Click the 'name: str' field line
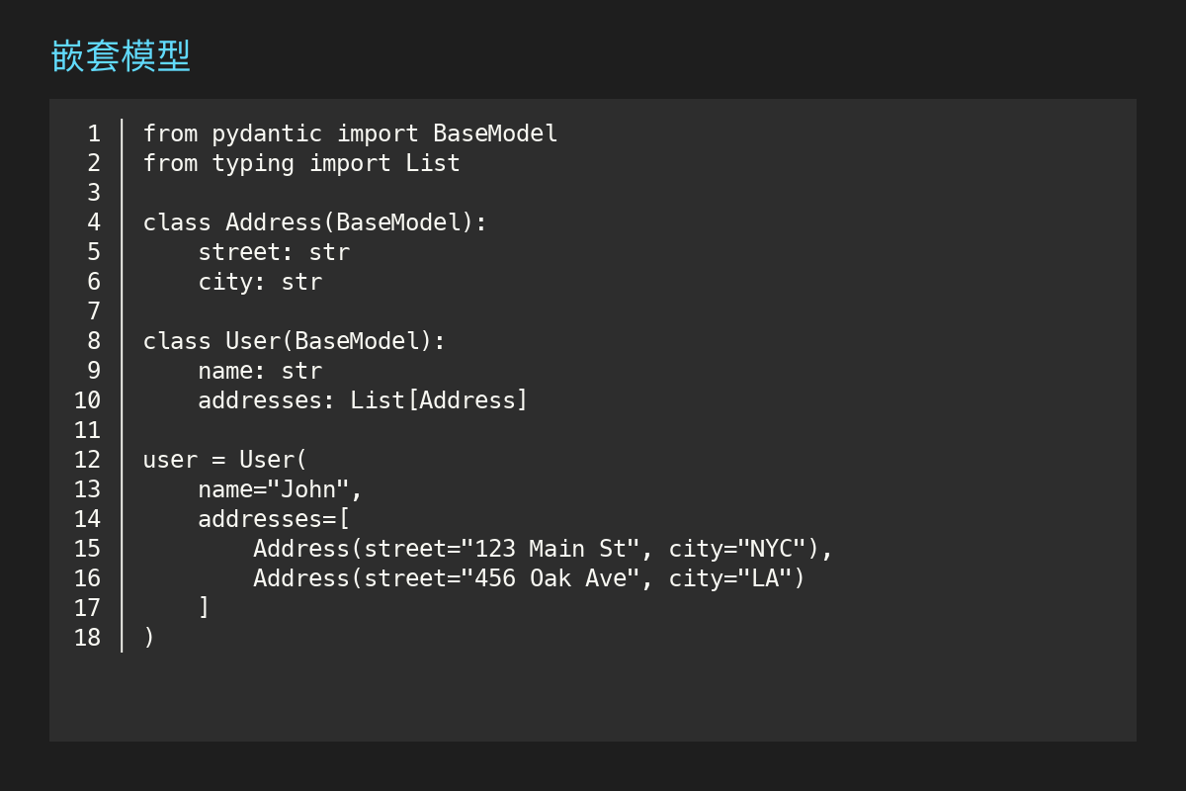 click(x=260, y=371)
